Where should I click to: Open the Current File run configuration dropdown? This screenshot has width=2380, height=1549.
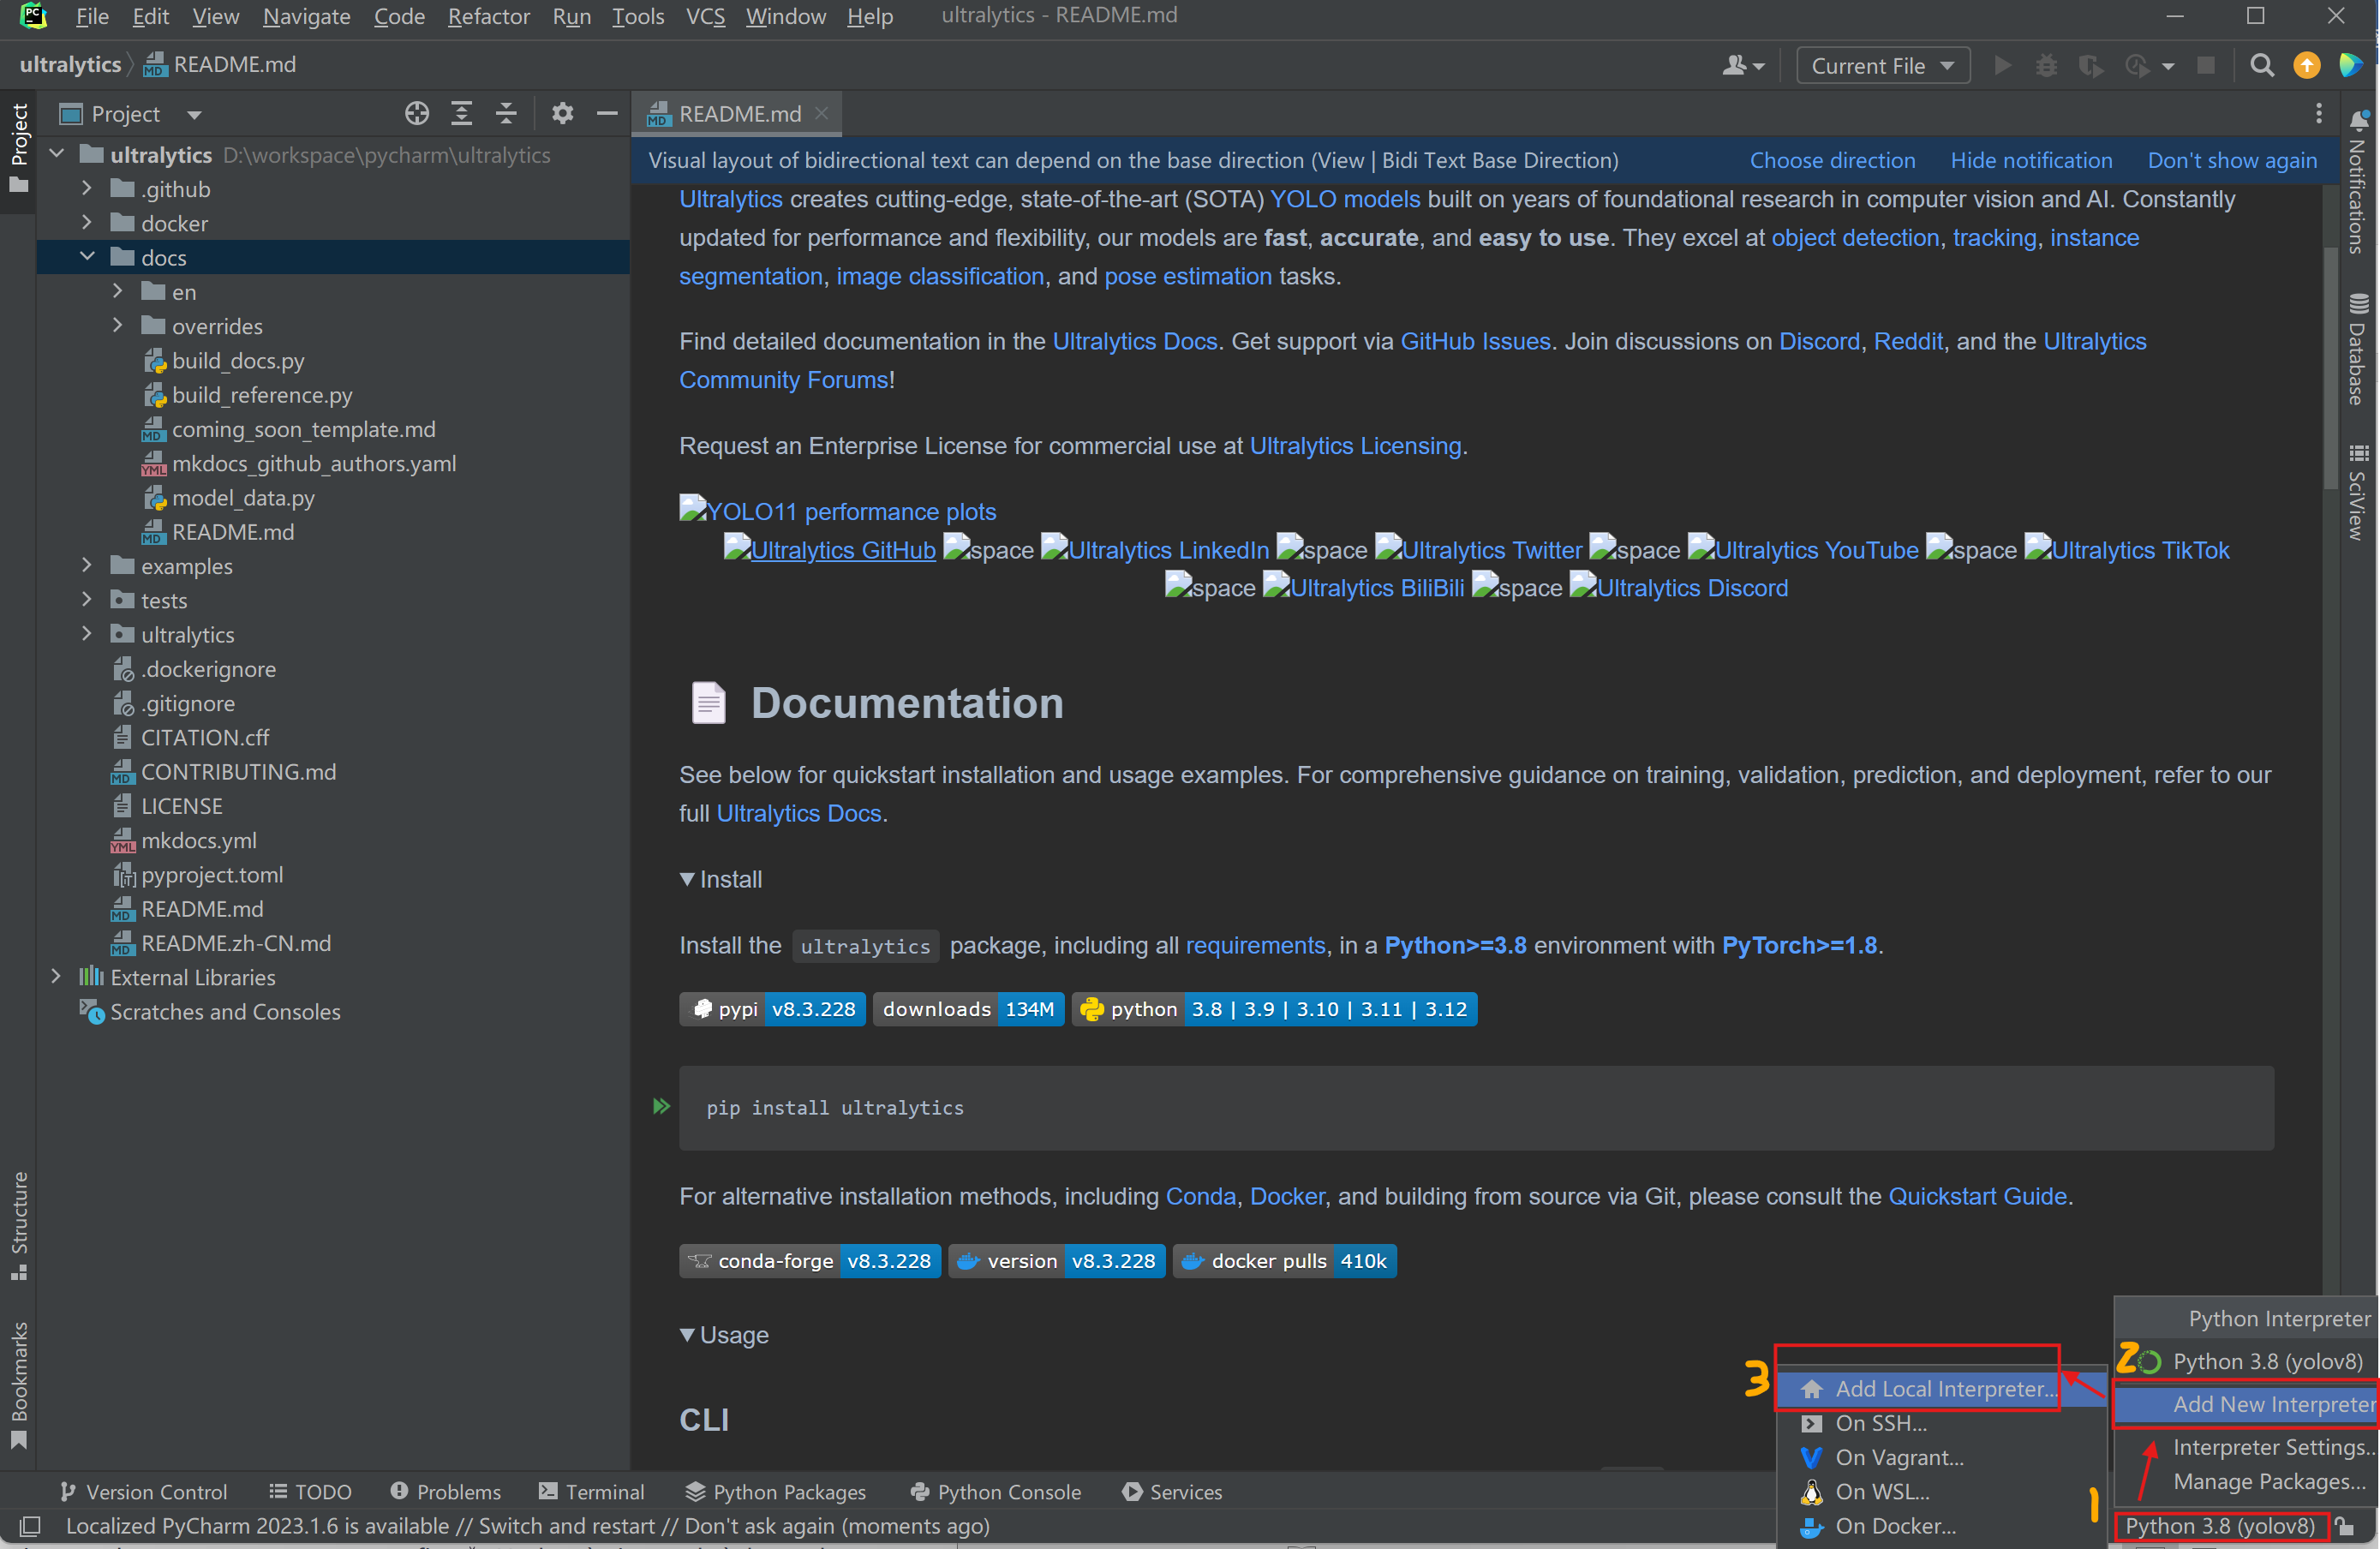(1883, 66)
